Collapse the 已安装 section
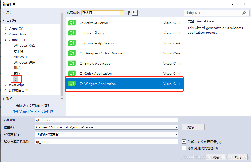 [3, 20]
